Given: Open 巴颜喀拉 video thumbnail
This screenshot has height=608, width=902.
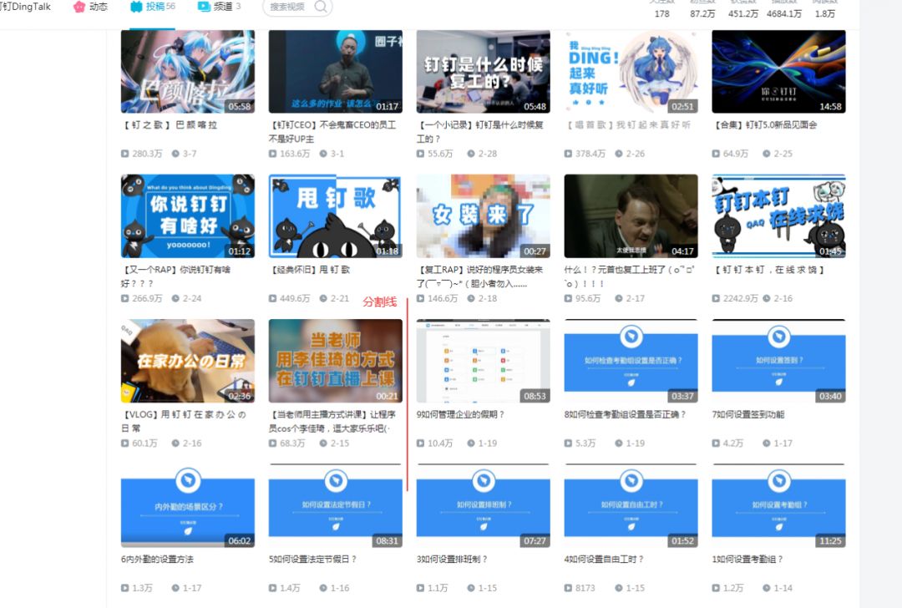Looking at the screenshot, I should tap(188, 71).
